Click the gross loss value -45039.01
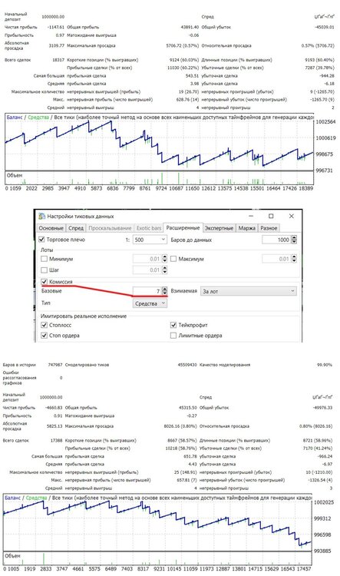 [x=325, y=27]
